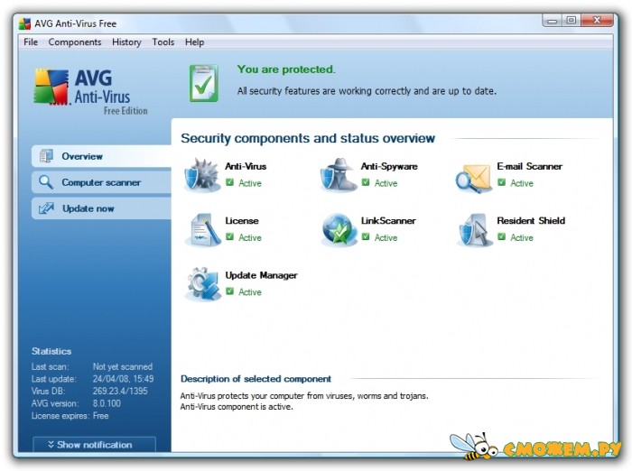Click the License Active status checkmark

point(229,237)
